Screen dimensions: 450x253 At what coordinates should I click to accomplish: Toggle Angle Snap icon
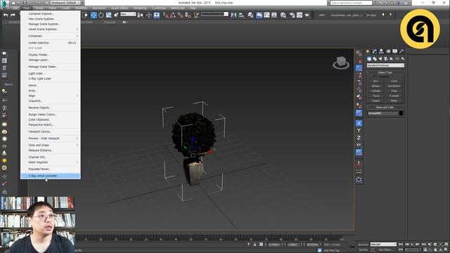pyautogui.click(x=173, y=15)
